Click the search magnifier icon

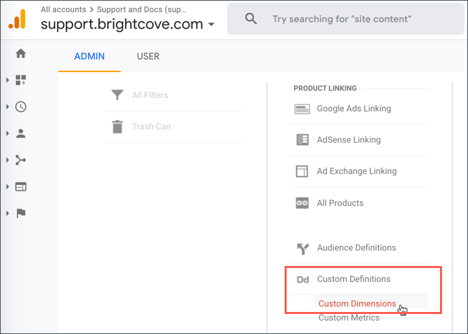[251, 19]
